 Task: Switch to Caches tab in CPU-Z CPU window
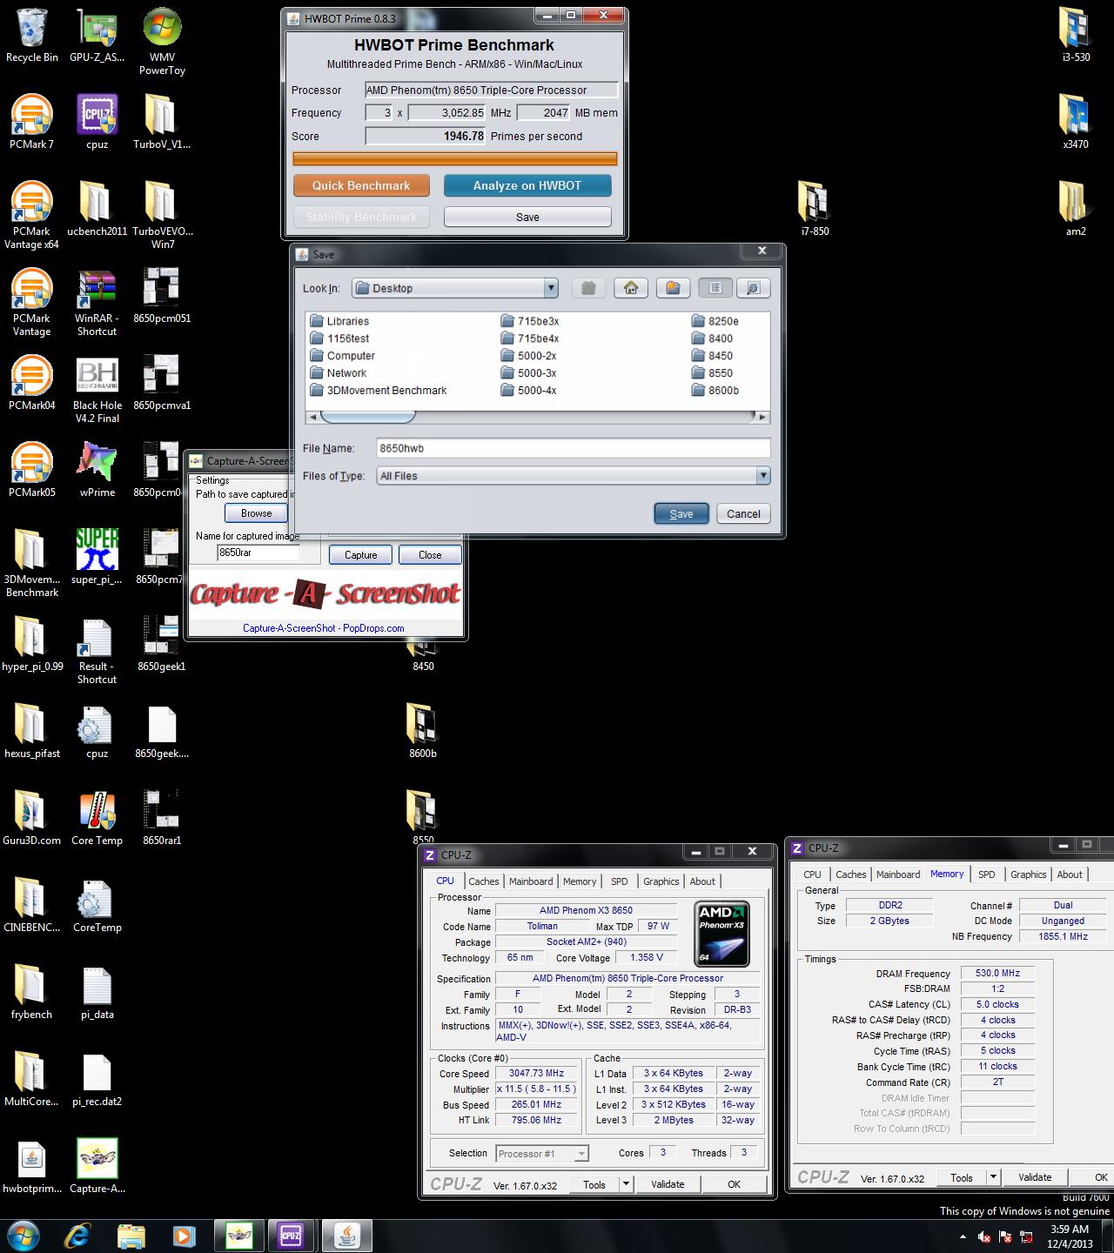tap(484, 881)
